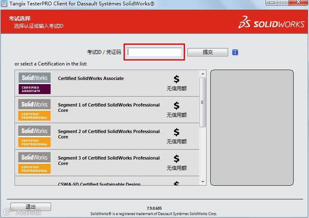Select Segment 2 of Certified SolidWorks Professional Core
This screenshot has width=309, height=218.
109,134
